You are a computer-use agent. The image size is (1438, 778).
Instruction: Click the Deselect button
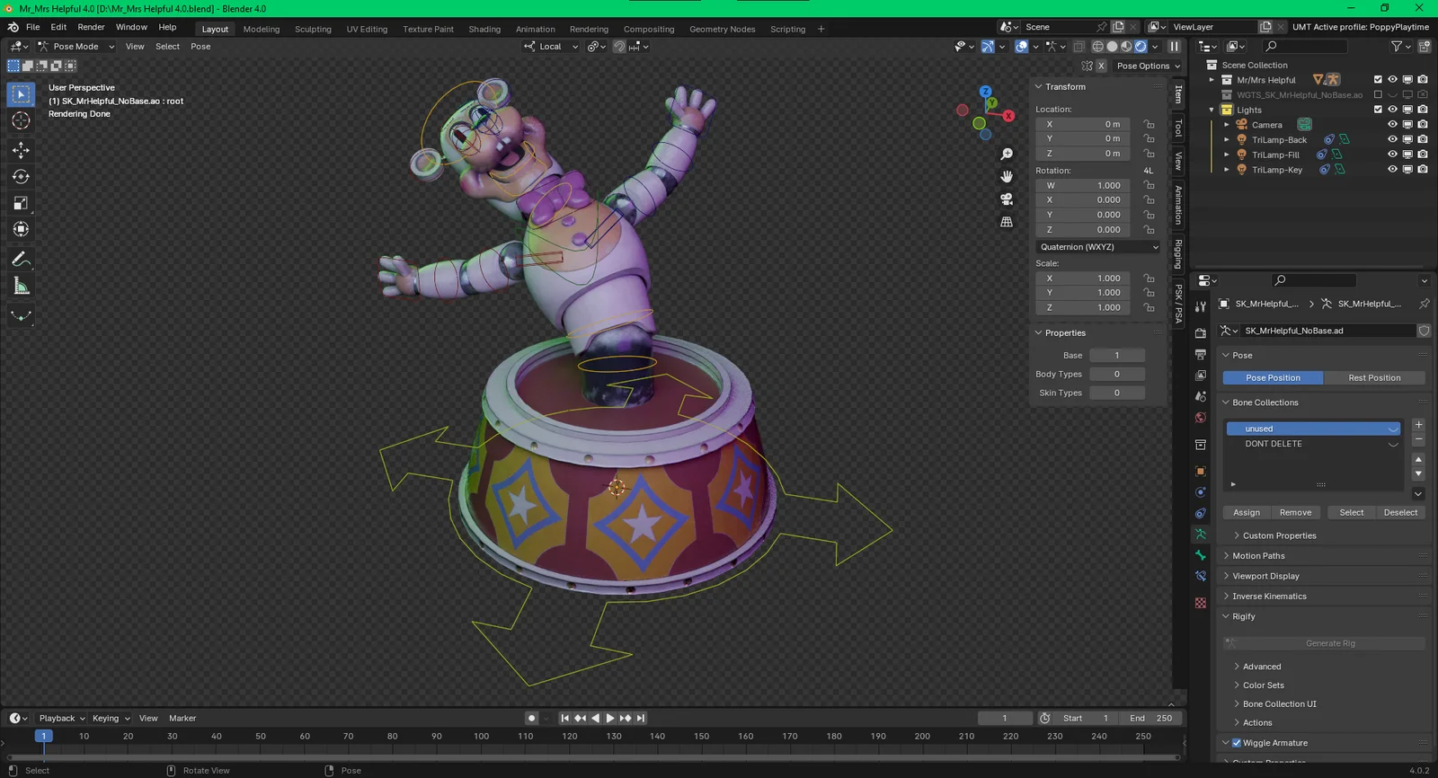point(1400,513)
